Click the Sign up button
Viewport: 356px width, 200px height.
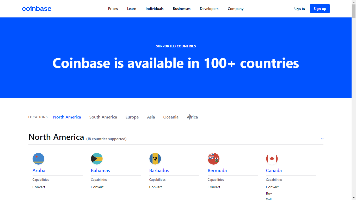coord(320,9)
